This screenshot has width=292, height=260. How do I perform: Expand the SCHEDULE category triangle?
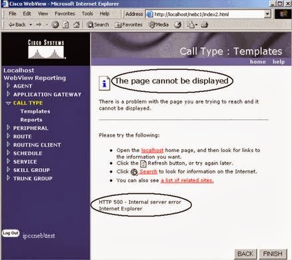(8, 153)
